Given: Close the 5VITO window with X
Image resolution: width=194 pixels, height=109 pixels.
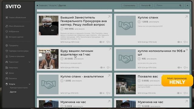Looking at the screenshot, I should 187,5.
